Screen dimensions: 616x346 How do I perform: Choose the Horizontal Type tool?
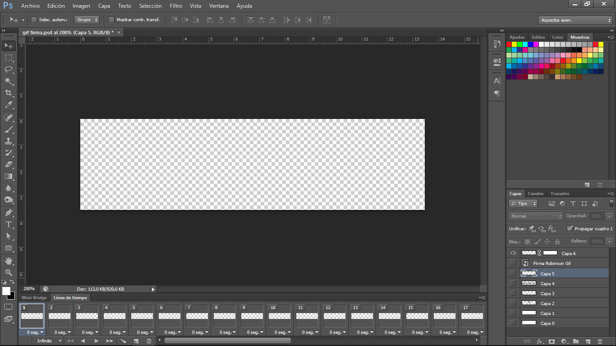click(x=9, y=224)
